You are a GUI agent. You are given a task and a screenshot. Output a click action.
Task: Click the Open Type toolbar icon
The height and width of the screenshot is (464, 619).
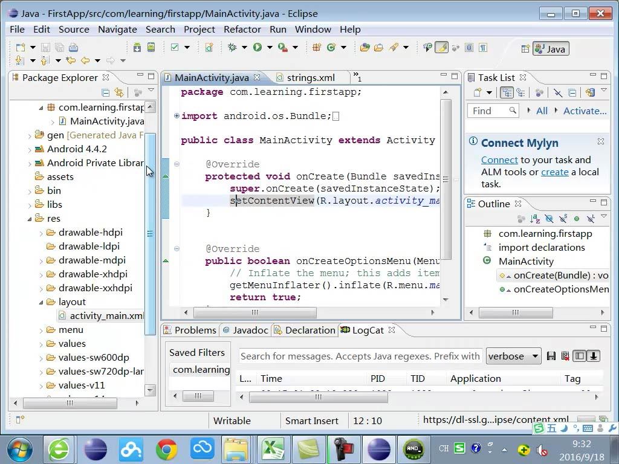(x=365, y=48)
